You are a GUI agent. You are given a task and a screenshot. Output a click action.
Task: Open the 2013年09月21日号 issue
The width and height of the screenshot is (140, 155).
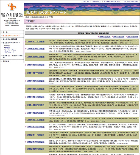36,149
